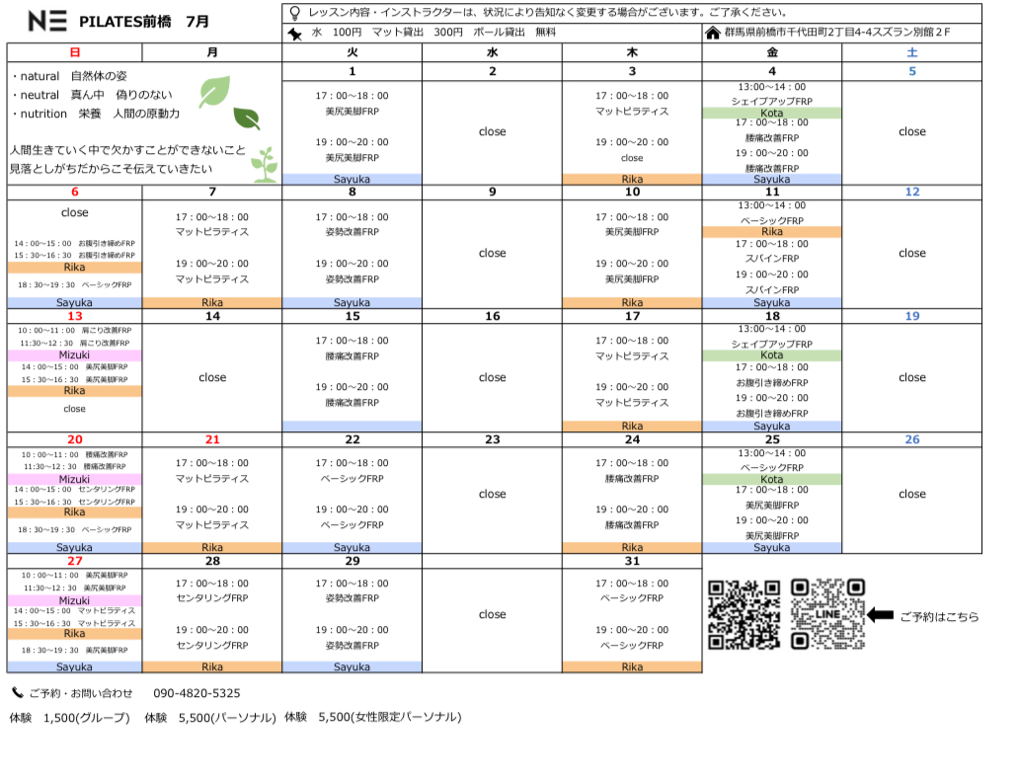Viewport: 1016px width, 781px height.
Task: Click the 19:00 "姿勢改善FRP" class on the 29th
Action: coord(352,646)
